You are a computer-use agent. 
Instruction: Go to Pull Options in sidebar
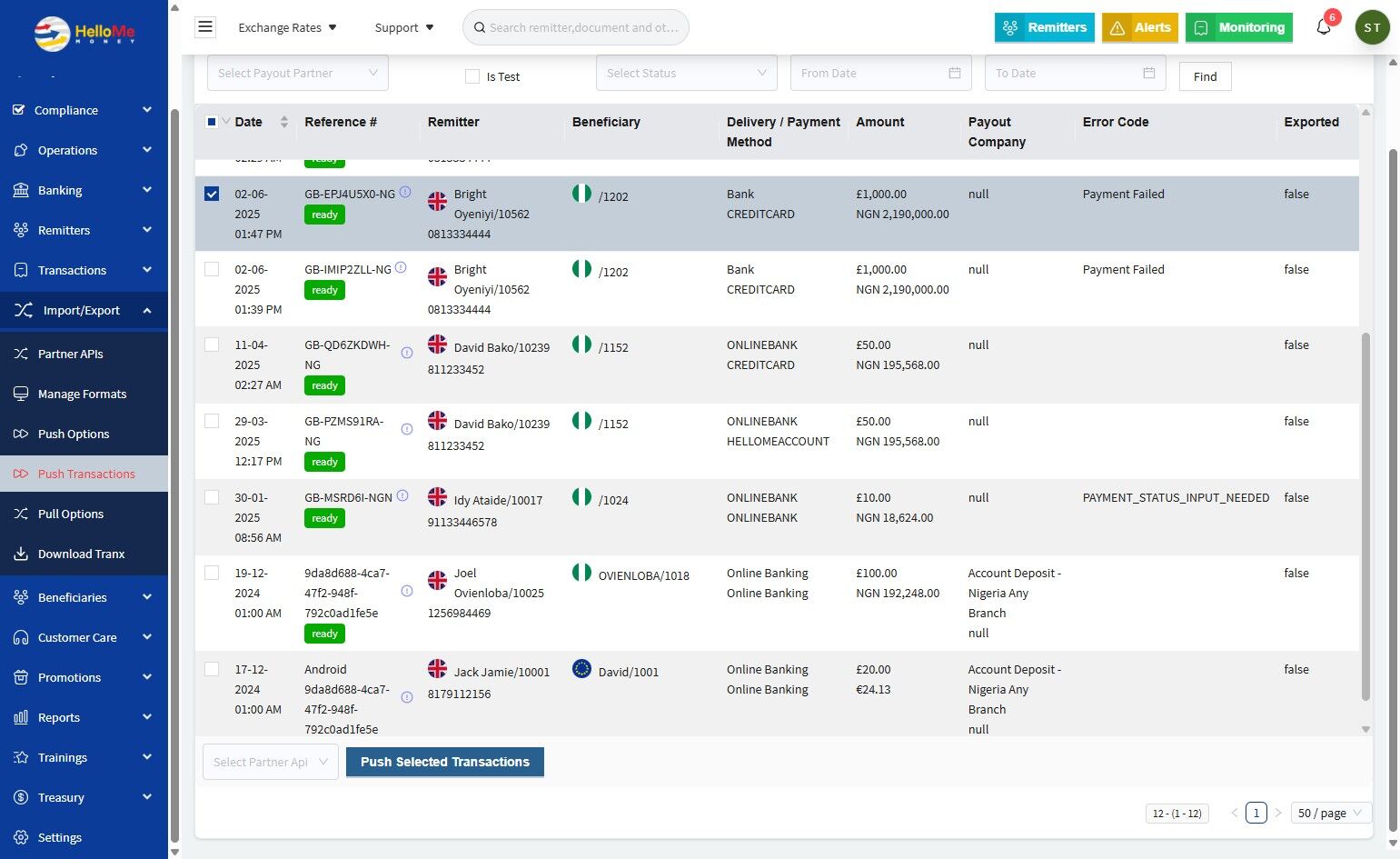point(71,514)
